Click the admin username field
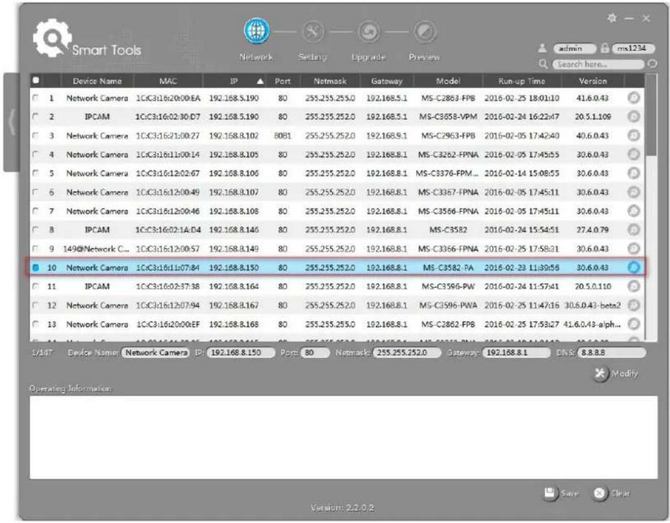Screen dimensions: 670x523 tap(574, 48)
